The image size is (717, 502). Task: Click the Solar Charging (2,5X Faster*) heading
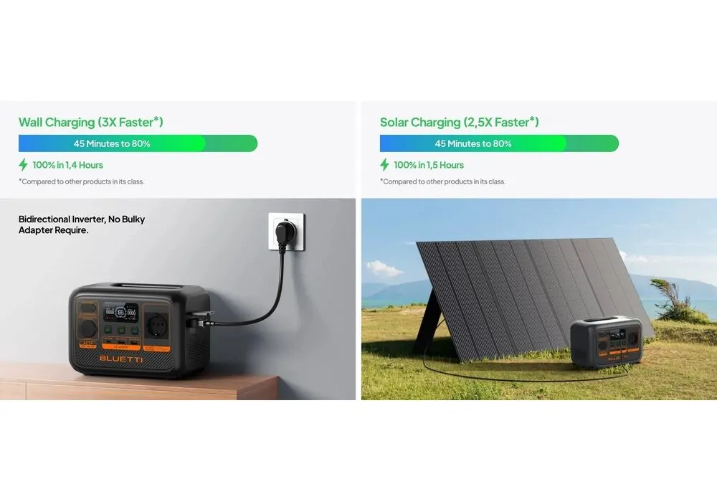[459, 122]
